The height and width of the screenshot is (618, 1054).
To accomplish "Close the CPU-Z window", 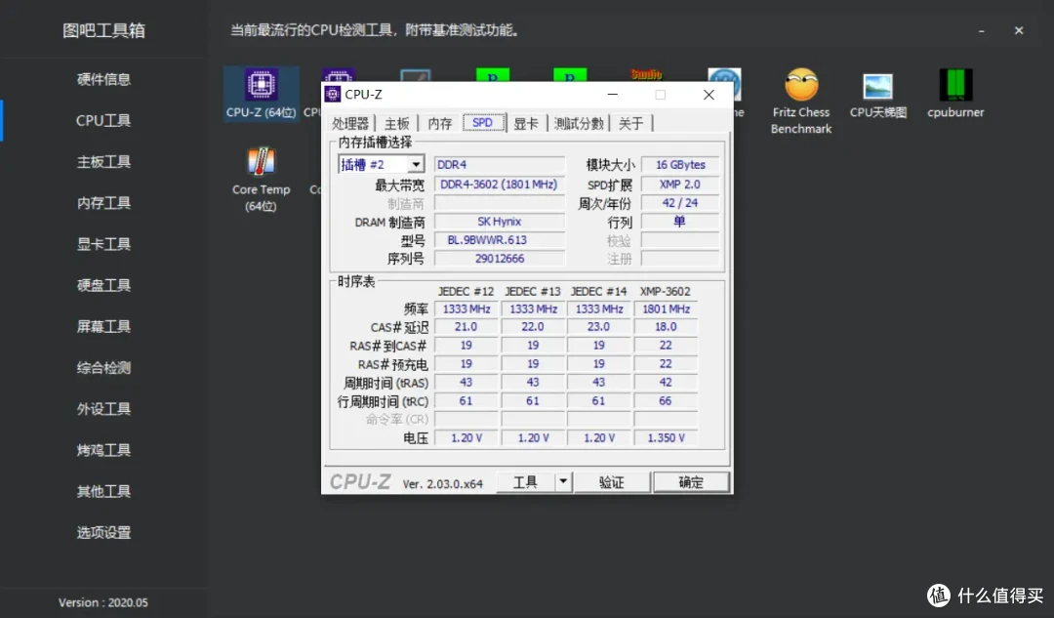I will pyautogui.click(x=709, y=95).
